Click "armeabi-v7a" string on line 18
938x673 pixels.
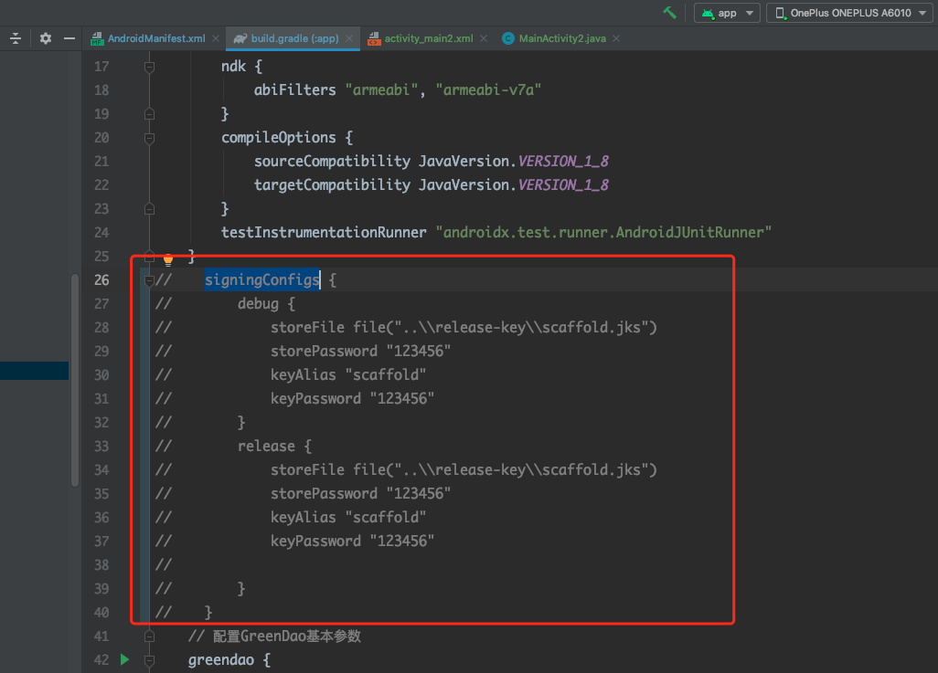click(488, 89)
